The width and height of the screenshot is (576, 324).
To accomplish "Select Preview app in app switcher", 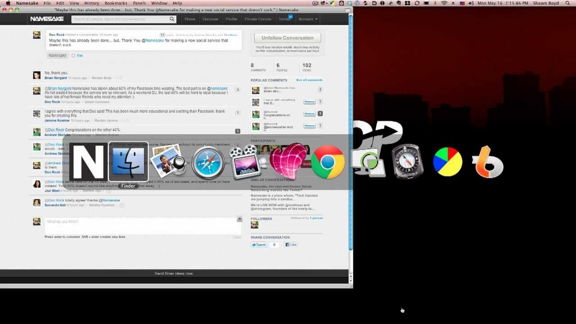I will (x=168, y=162).
